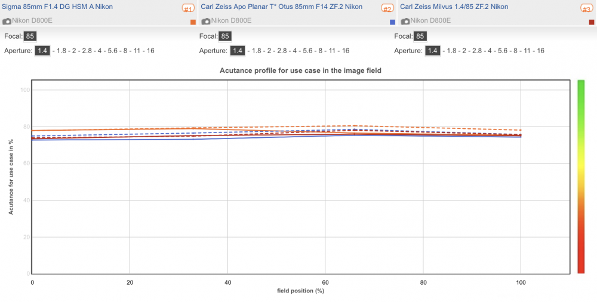Set Milvus lens aperture to 4

coord(490,51)
